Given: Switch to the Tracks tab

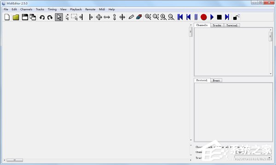Looking at the screenshot, I should pos(217,25).
